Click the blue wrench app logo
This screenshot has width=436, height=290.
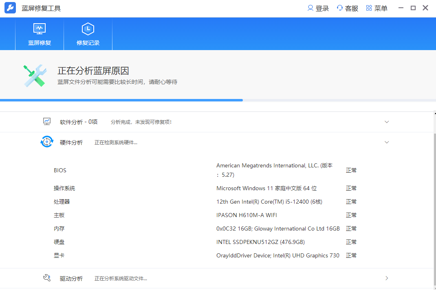point(10,8)
